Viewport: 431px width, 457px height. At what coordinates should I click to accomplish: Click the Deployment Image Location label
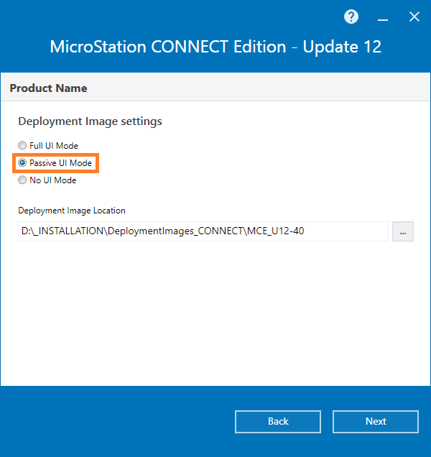72,211
